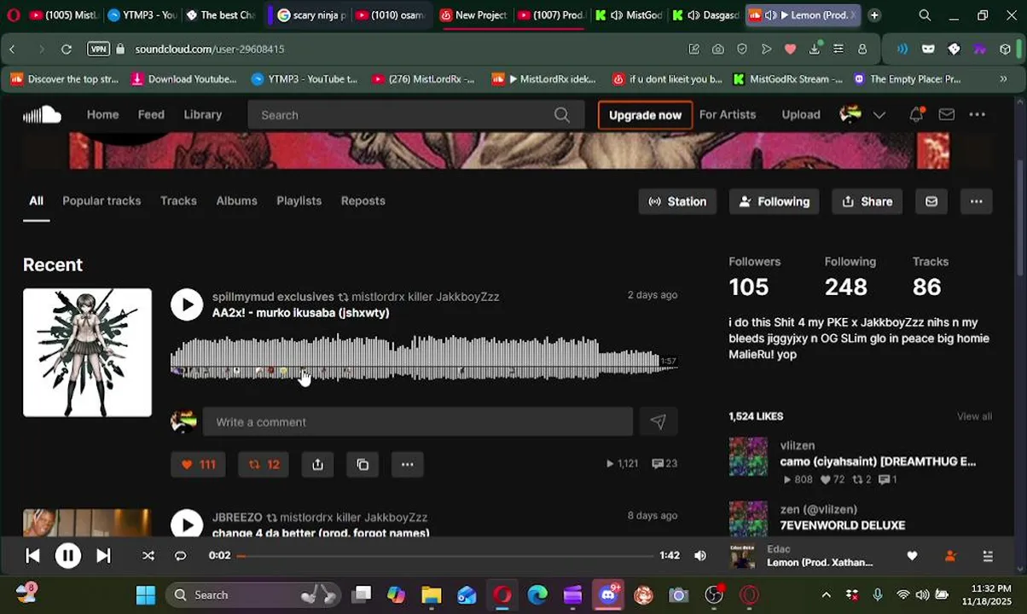Open the notifications bell
Viewport: 1027px width, 614px height.
click(x=916, y=114)
